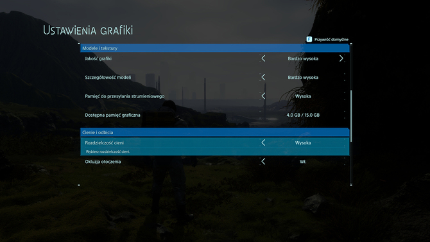
Task: Click the F key icon near Przywróć domyślne
Action: coord(309,40)
